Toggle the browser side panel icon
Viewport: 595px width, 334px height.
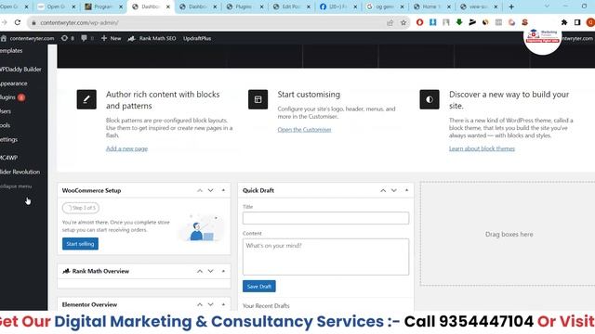click(577, 22)
